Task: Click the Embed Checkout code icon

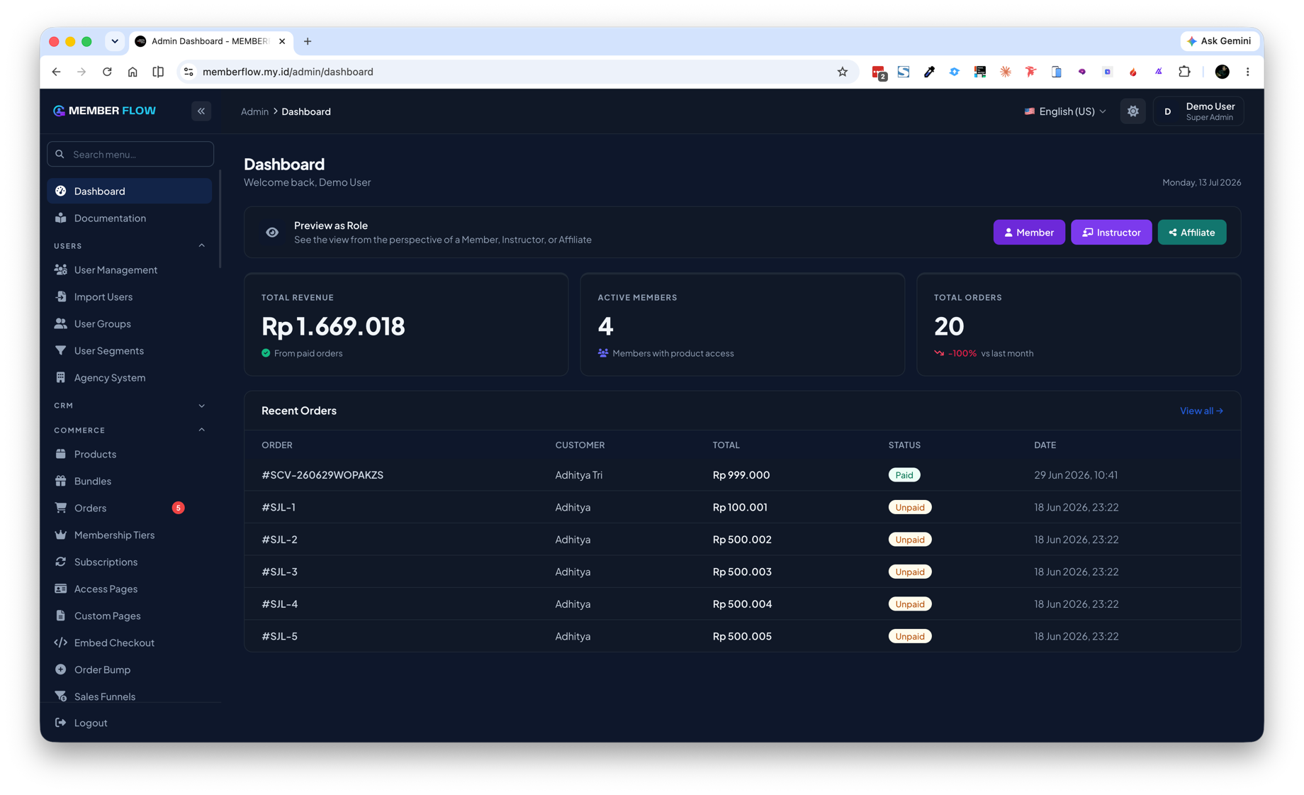Action: coord(61,643)
